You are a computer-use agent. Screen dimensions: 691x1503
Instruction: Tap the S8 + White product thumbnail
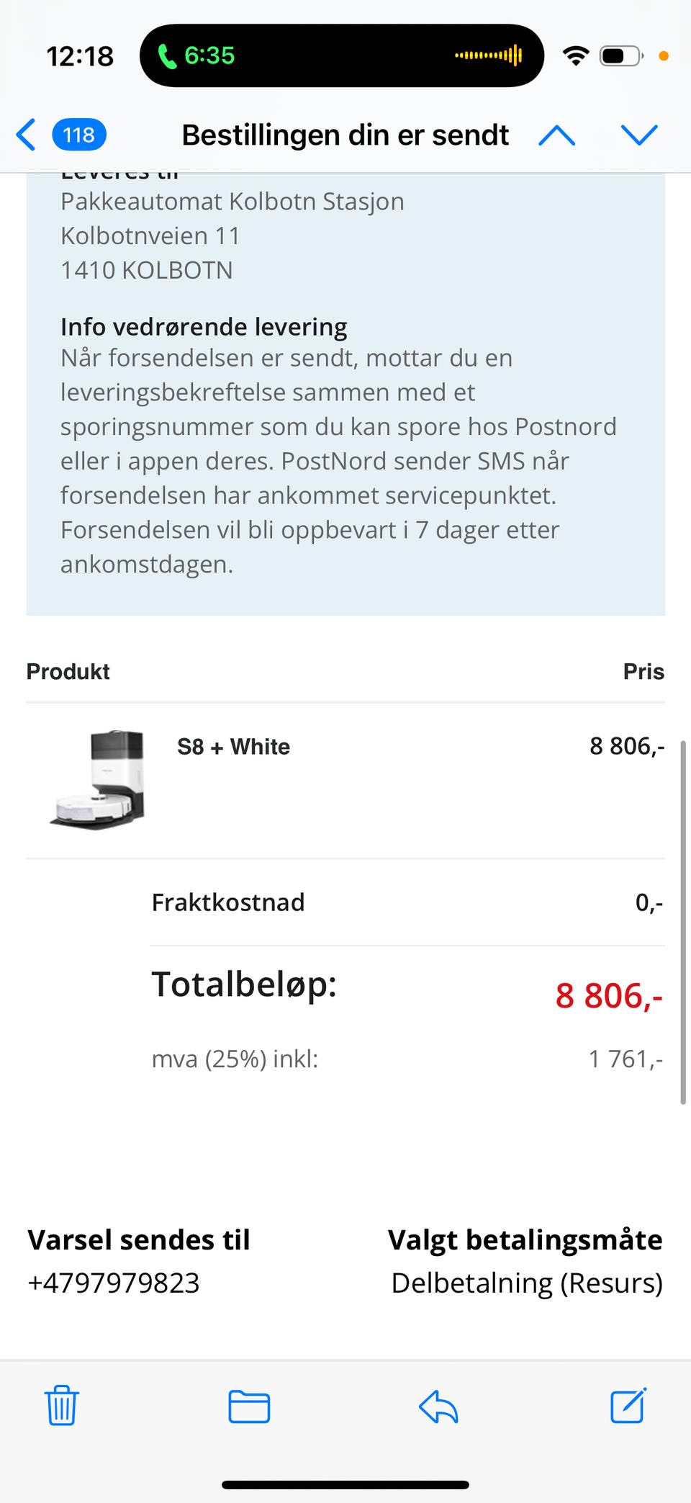(x=98, y=779)
